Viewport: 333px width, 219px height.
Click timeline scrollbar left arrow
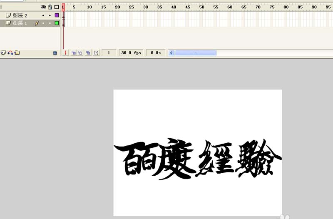coord(171,53)
